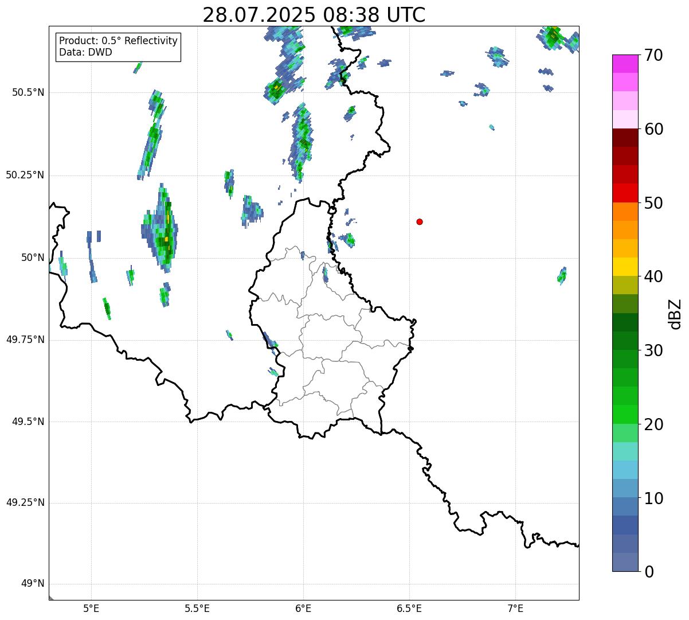The height and width of the screenshot is (620, 689).
Task: Click the 50.25°N latitude label
Action: point(25,175)
